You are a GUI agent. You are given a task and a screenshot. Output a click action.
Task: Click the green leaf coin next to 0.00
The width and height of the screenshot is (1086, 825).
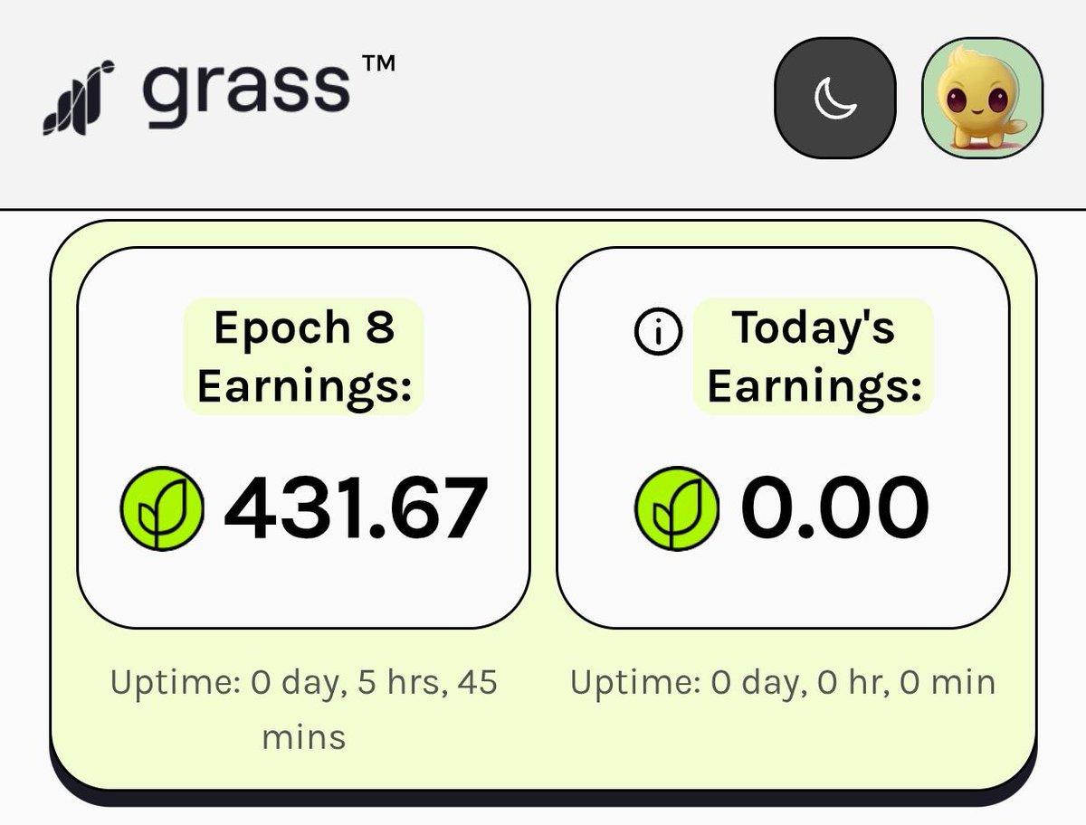click(677, 508)
